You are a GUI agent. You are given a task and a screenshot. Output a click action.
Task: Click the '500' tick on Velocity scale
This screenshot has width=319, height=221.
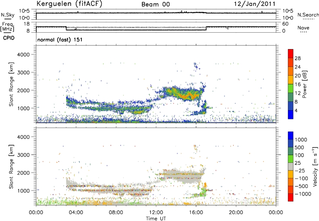(x=299, y=148)
